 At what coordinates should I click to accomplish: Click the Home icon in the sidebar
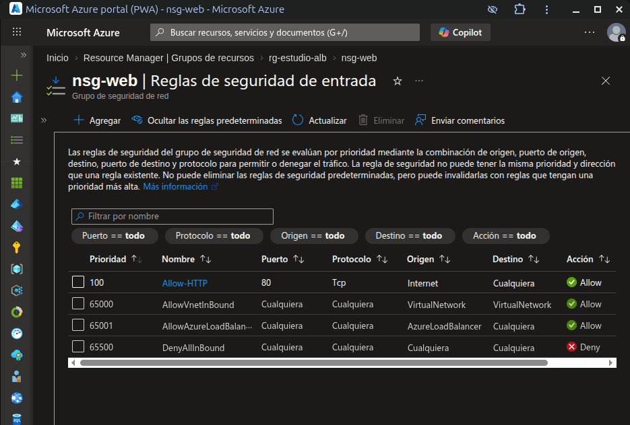[x=17, y=98]
